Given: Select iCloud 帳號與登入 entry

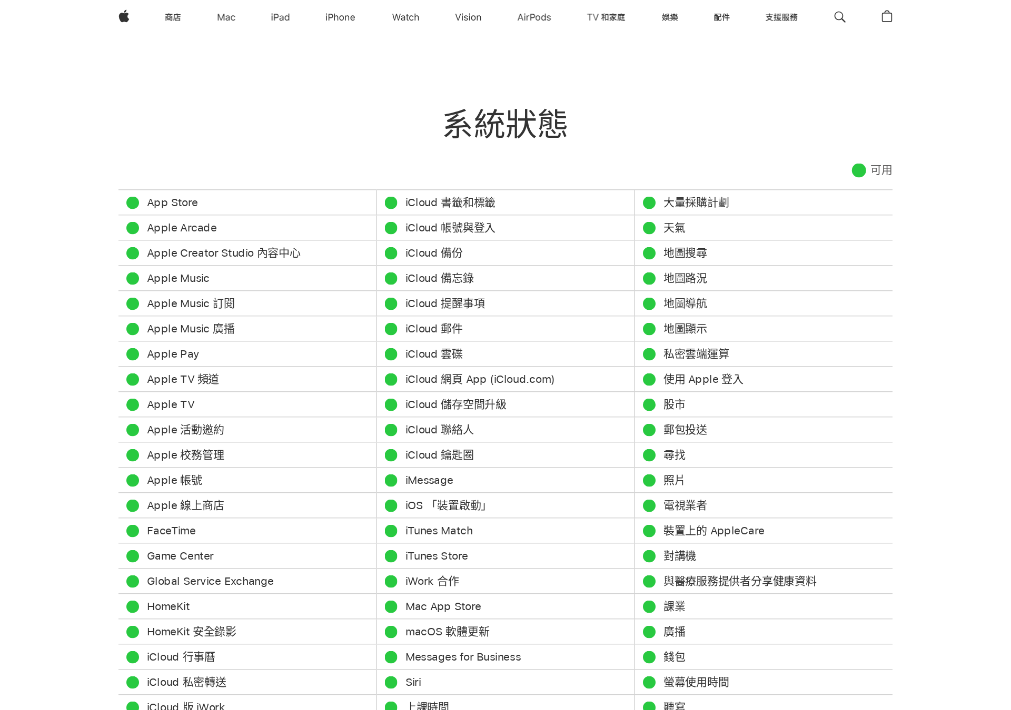Looking at the screenshot, I should click(450, 228).
